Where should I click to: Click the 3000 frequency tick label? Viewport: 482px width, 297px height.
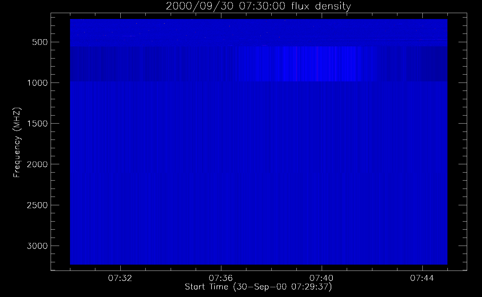coord(37,246)
